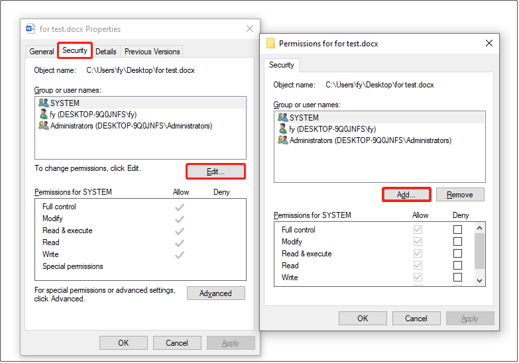This screenshot has width=519, height=363.
Task: Click the Add... button
Action: 406,195
